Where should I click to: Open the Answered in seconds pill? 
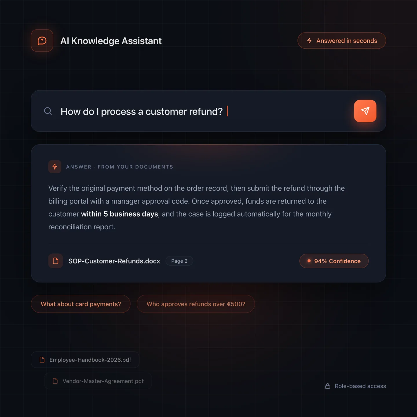click(x=342, y=41)
